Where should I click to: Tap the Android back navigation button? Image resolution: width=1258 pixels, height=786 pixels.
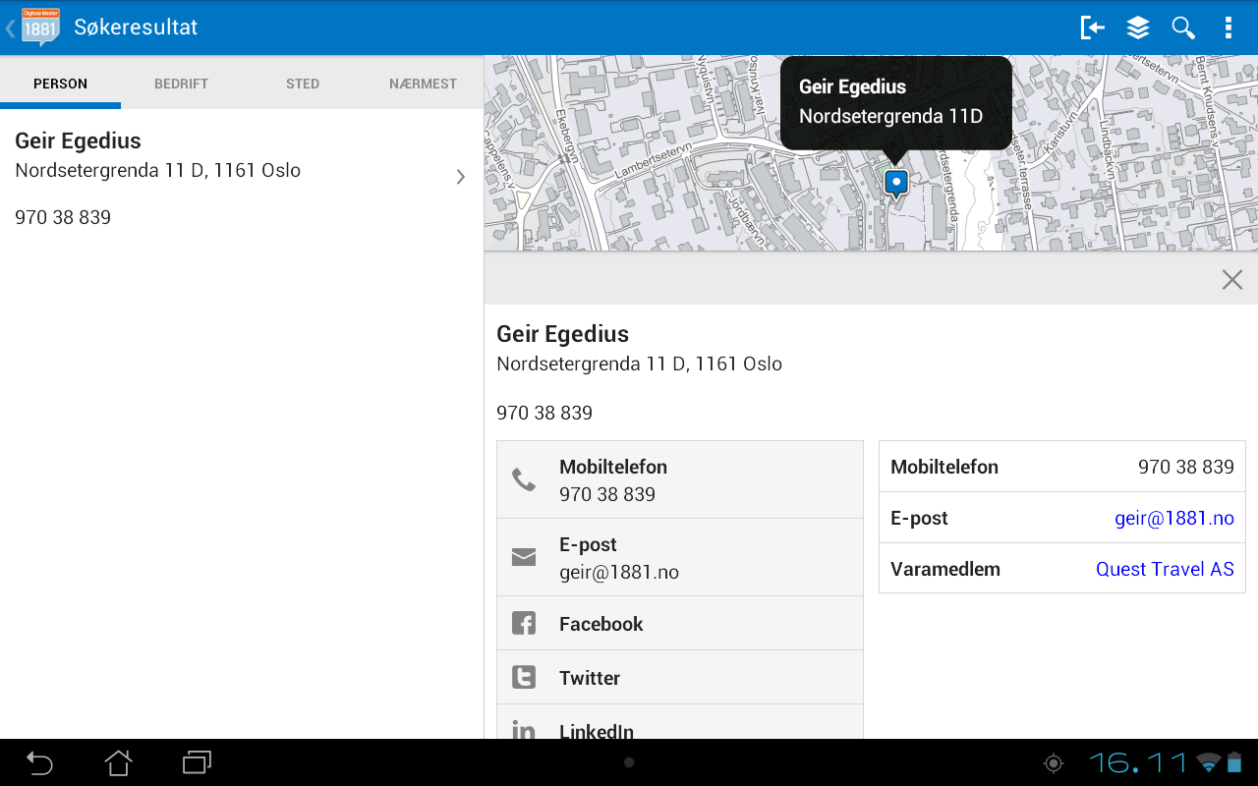[x=39, y=762]
